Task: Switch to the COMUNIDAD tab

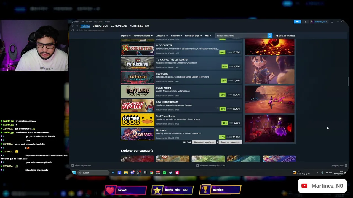Action: click(x=119, y=26)
